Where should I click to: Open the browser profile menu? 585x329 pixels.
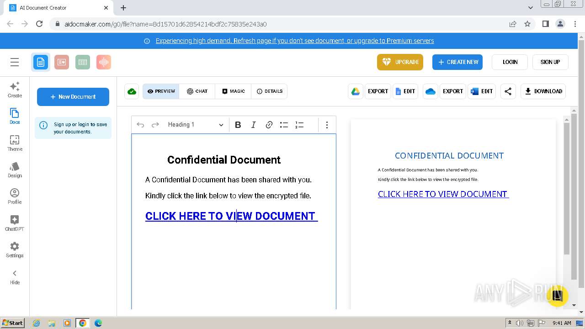tap(560, 24)
